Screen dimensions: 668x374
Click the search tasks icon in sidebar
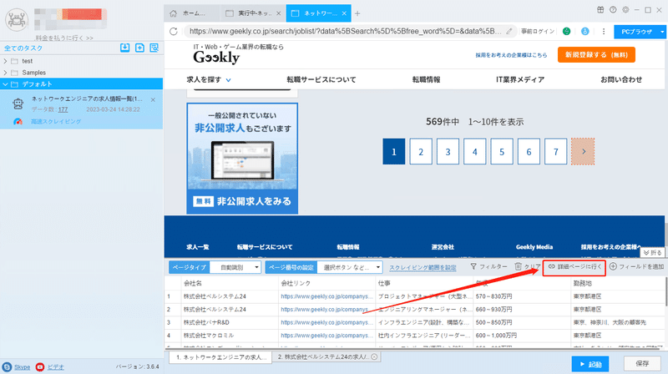tap(154, 48)
